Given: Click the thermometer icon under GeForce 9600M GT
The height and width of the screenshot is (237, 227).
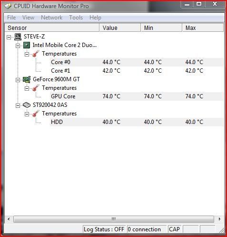Looking at the screenshot, I should pyautogui.click(x=36, y=88).
